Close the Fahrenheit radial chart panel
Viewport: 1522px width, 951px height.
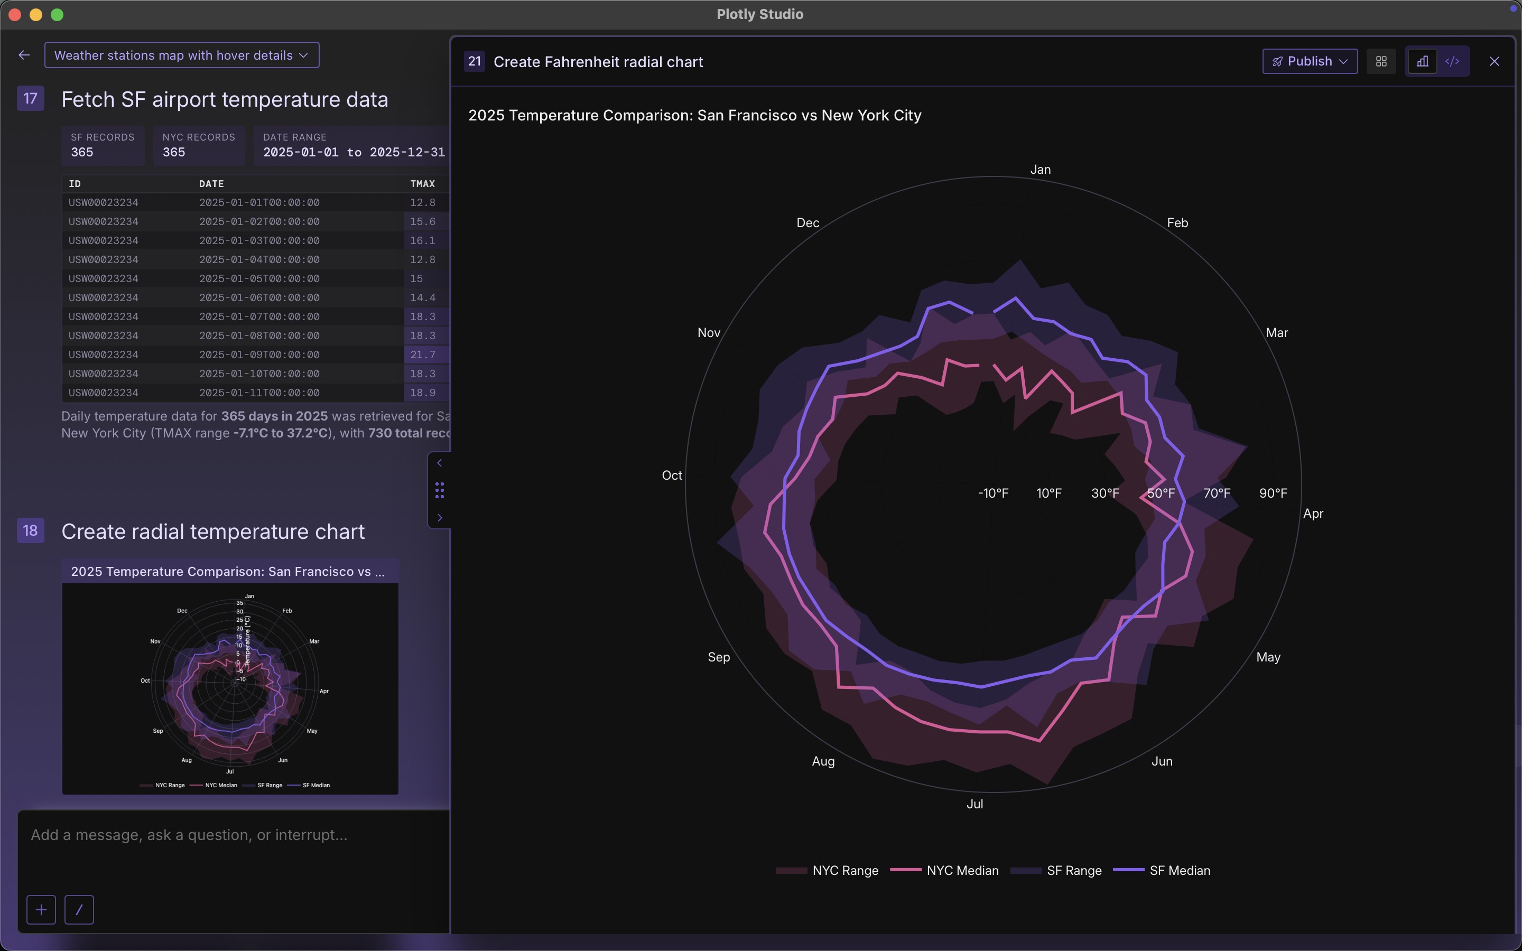tap(1495, 61)
